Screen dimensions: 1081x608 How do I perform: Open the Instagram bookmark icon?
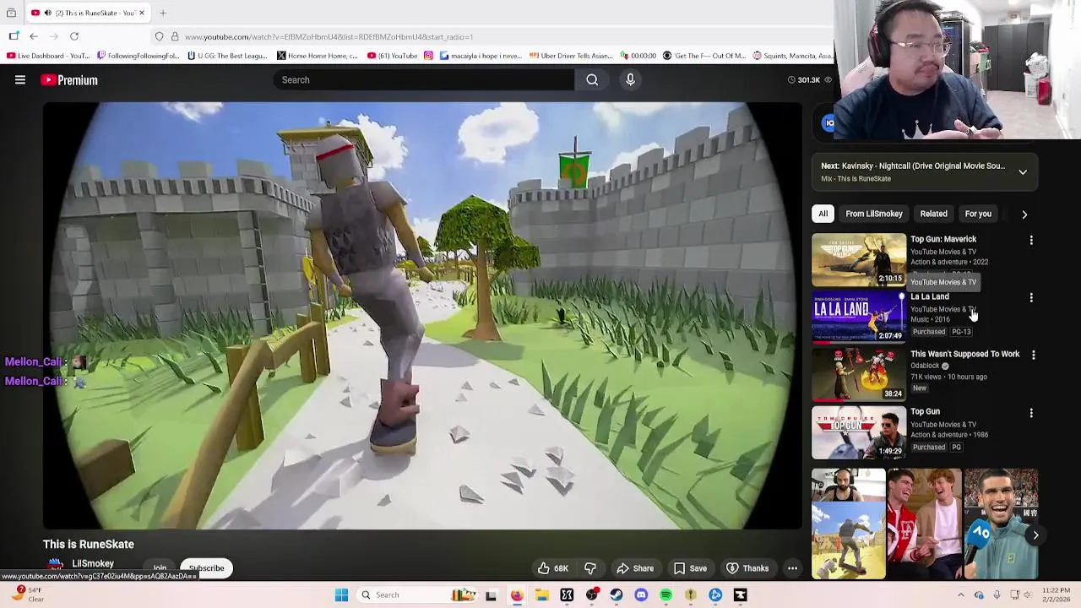(428, 56)
